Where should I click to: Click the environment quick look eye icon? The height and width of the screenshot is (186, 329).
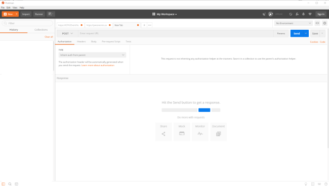[x=317, y=23]
